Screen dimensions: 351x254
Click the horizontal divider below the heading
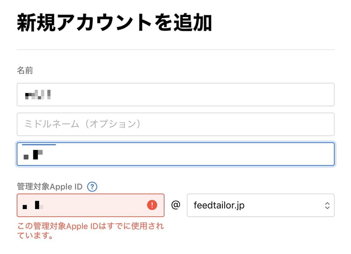point(175,50)
